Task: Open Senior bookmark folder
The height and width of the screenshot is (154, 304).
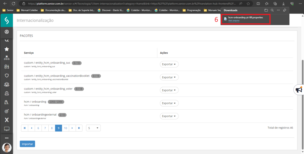Action: (x=8, y=10)
